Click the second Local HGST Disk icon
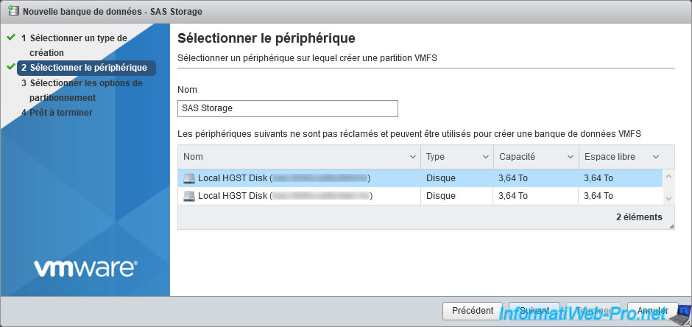 pyautogui.click(x=190, y=196)
